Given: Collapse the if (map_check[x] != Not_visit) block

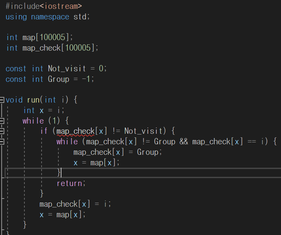Looking at the screenshot, I should [x=2, y=131].
